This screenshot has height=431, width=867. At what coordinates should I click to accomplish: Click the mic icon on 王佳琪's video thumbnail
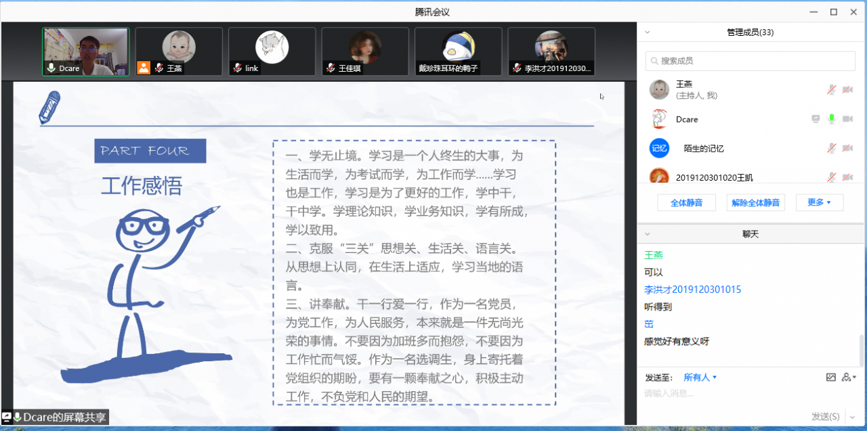coord(331,68)
